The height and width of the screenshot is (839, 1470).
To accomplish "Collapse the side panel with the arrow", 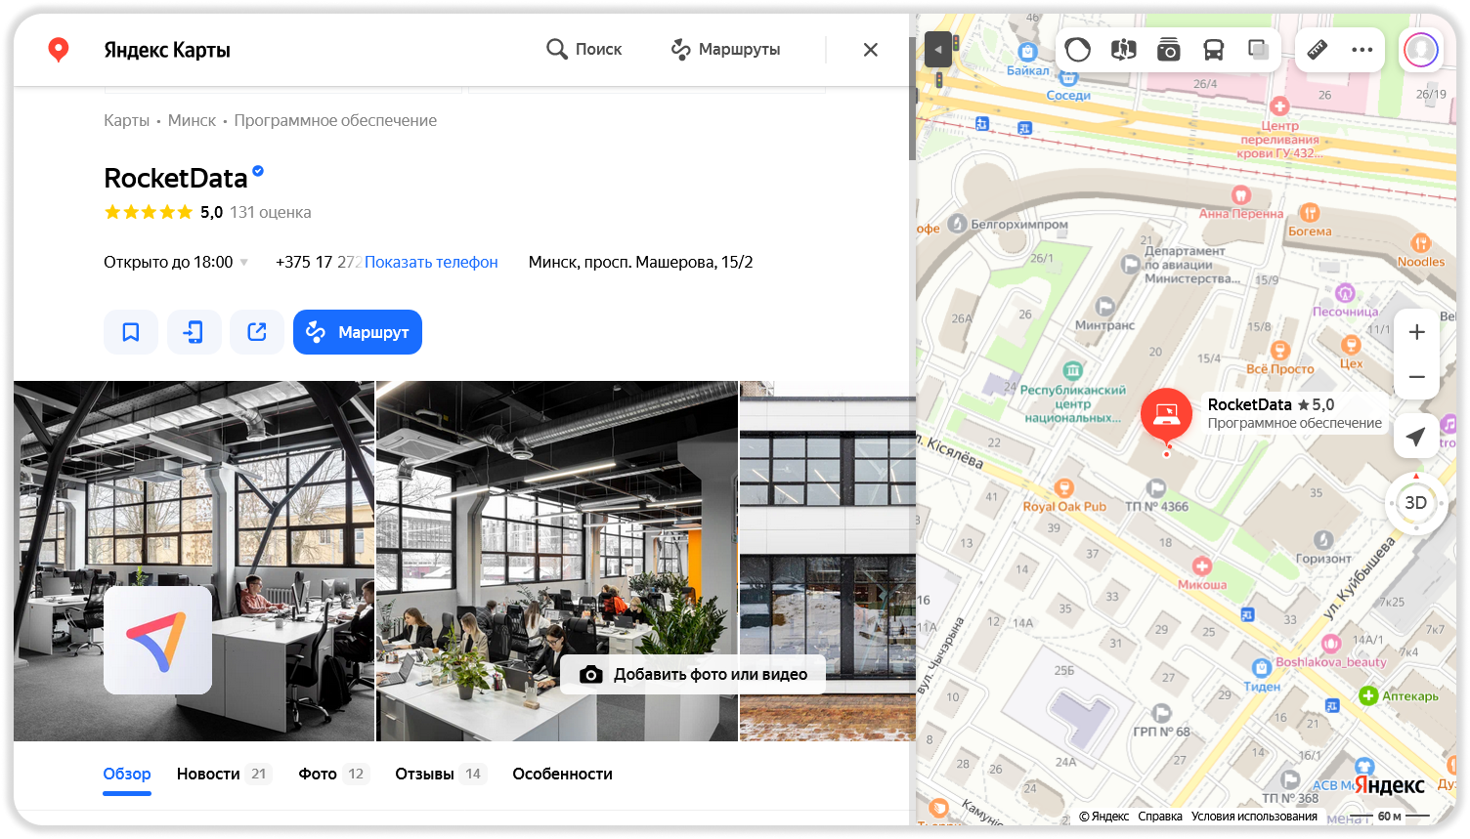I will tap(938, 50).
